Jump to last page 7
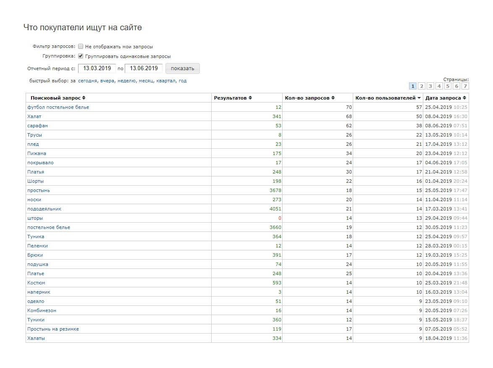This screenshot has width=493, height=368. click(x=465, y=86)
